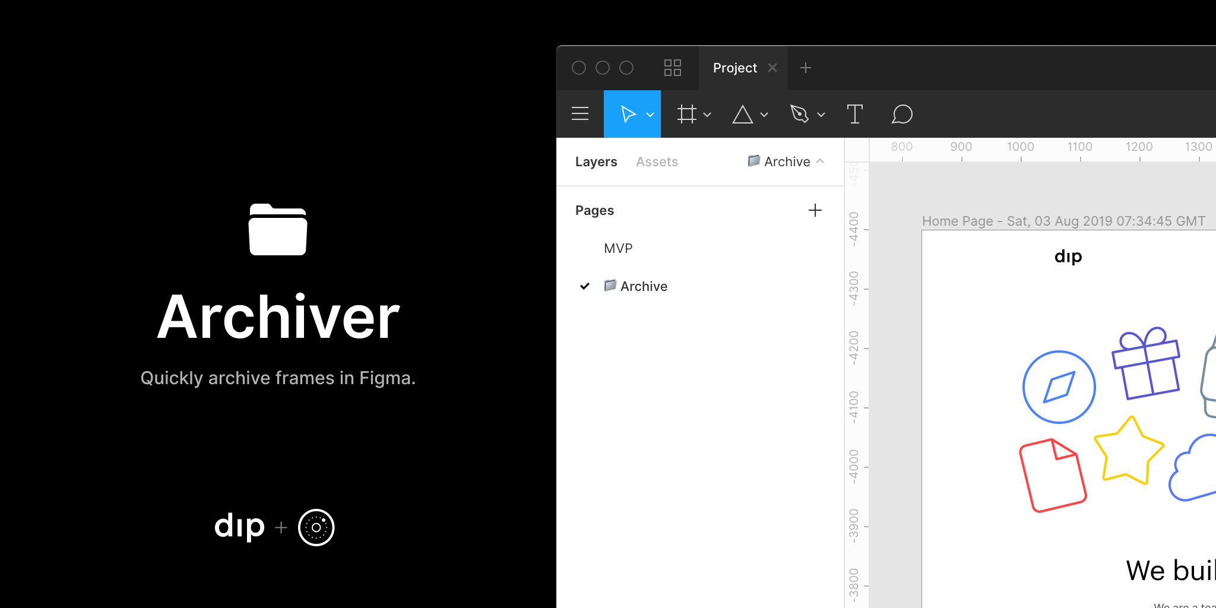Select the Comment tool

point(901,114)
